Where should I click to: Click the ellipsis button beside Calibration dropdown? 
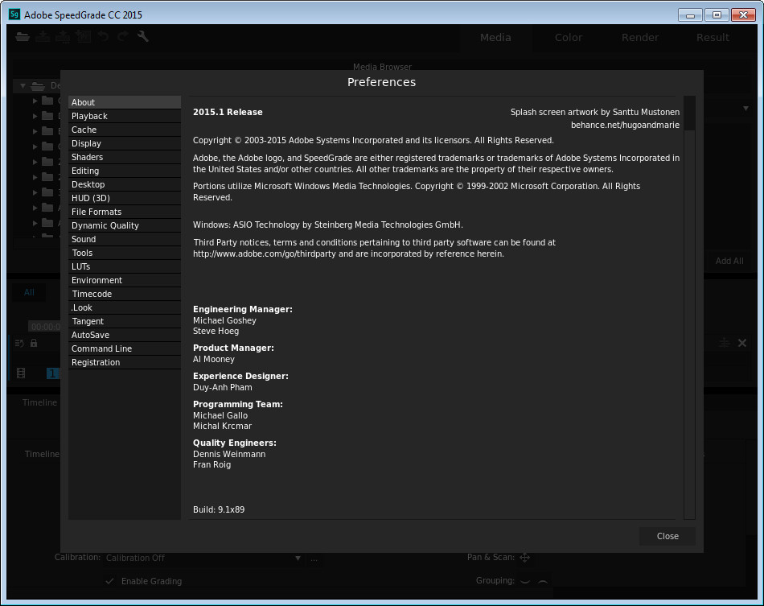tap(314, 559)
